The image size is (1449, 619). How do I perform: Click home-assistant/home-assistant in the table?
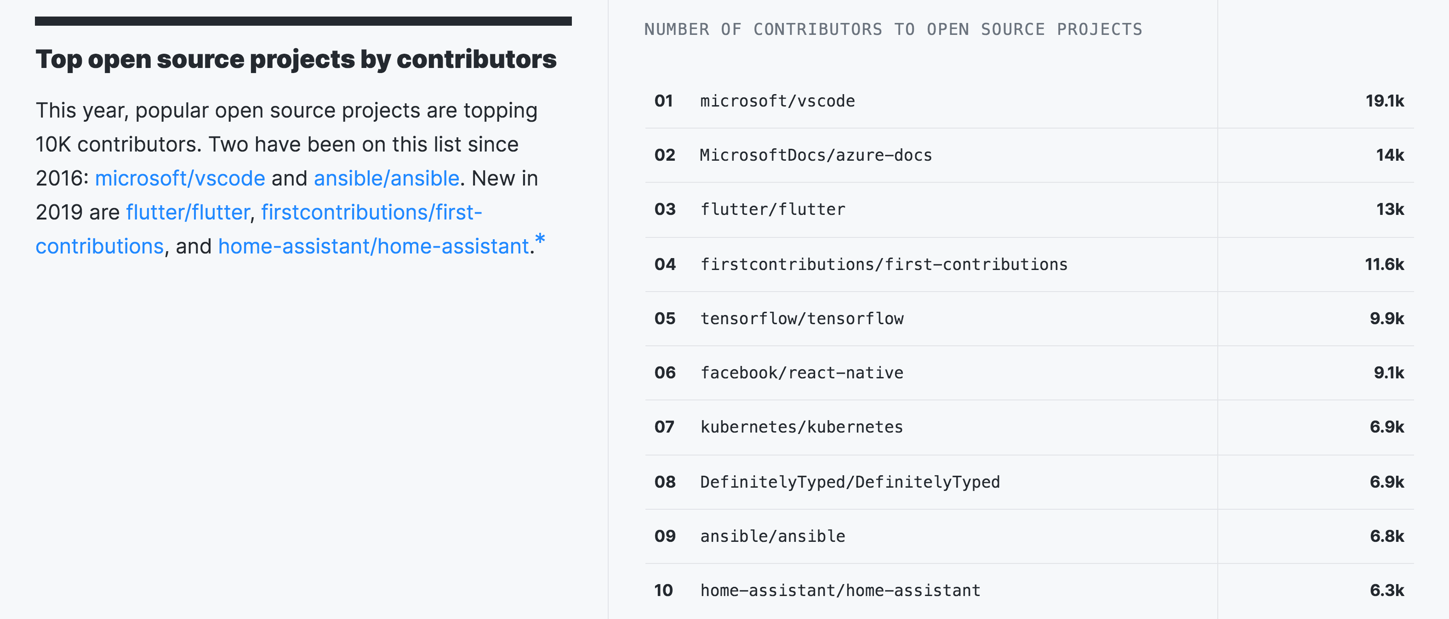click(840, 591)
